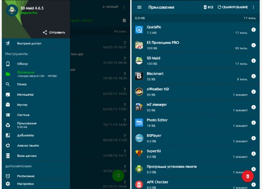Open Обзор in drawer
This screenshot has height=189, width=262.
click(x=36, y=64)
